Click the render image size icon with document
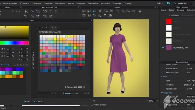The height and width of the screenshot is (110, 195). click(x=100, y=11)
